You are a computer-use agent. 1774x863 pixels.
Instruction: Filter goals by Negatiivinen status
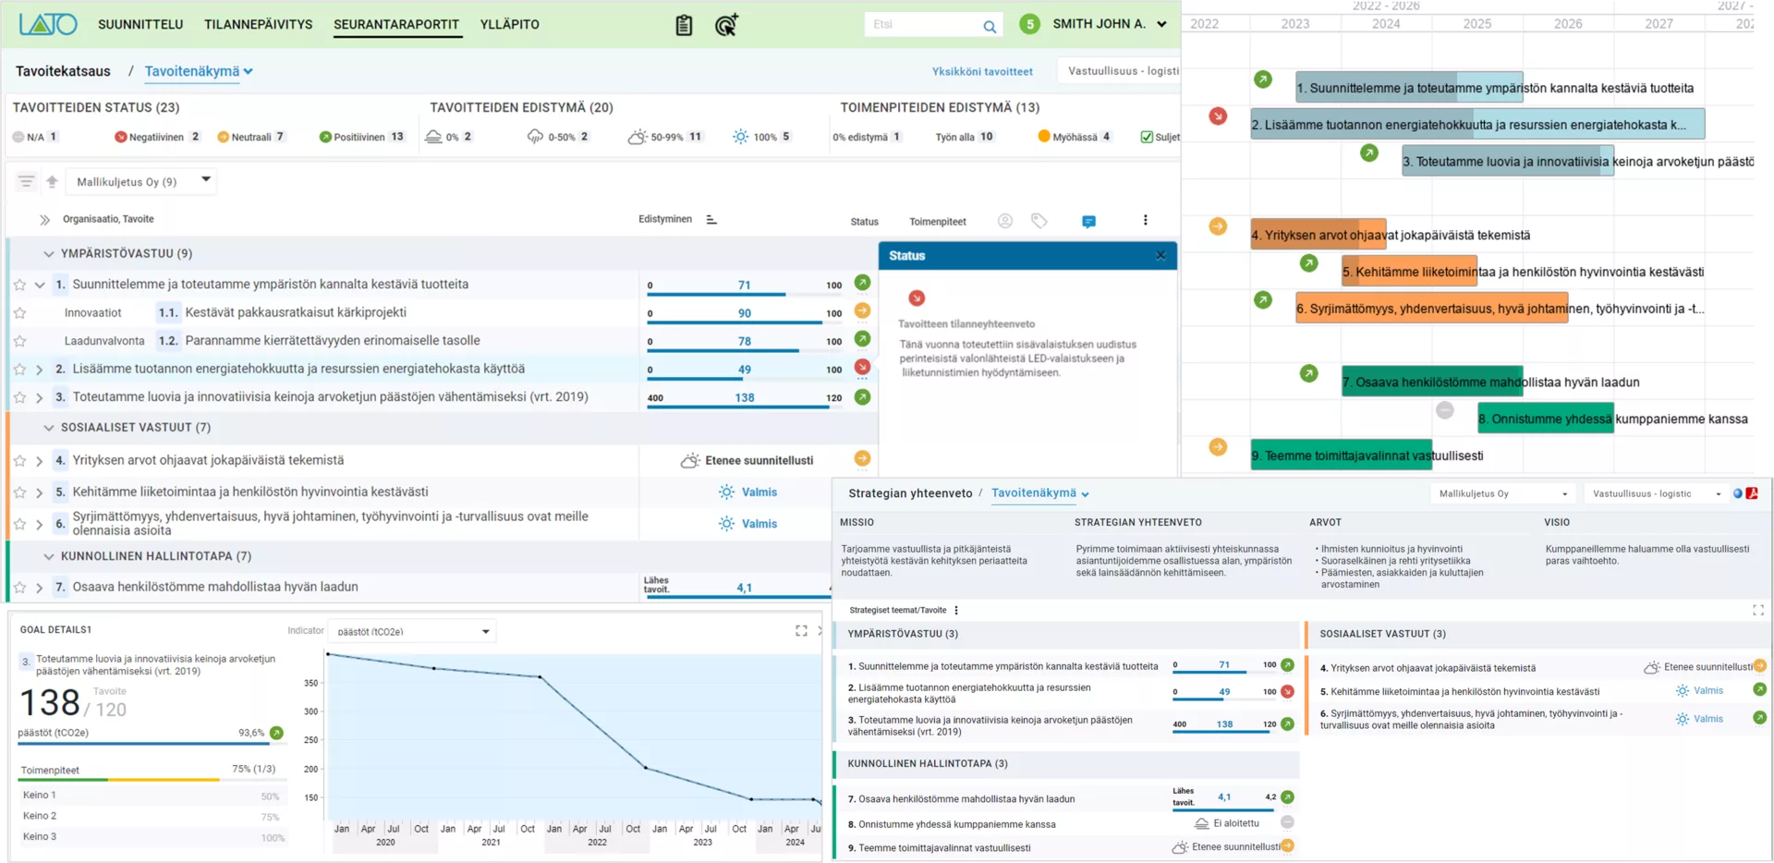coord(155,137)
